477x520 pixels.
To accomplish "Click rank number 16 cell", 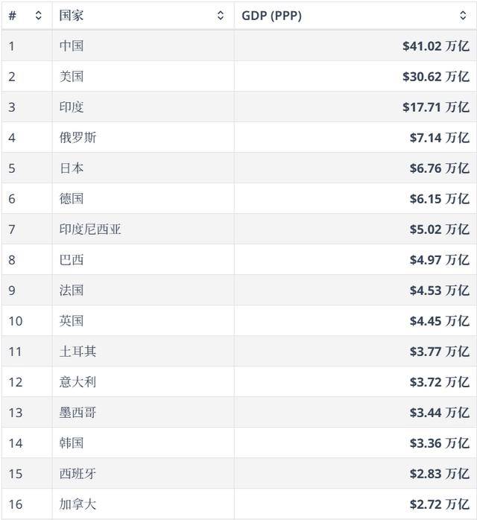I will [x=16, y=504].
